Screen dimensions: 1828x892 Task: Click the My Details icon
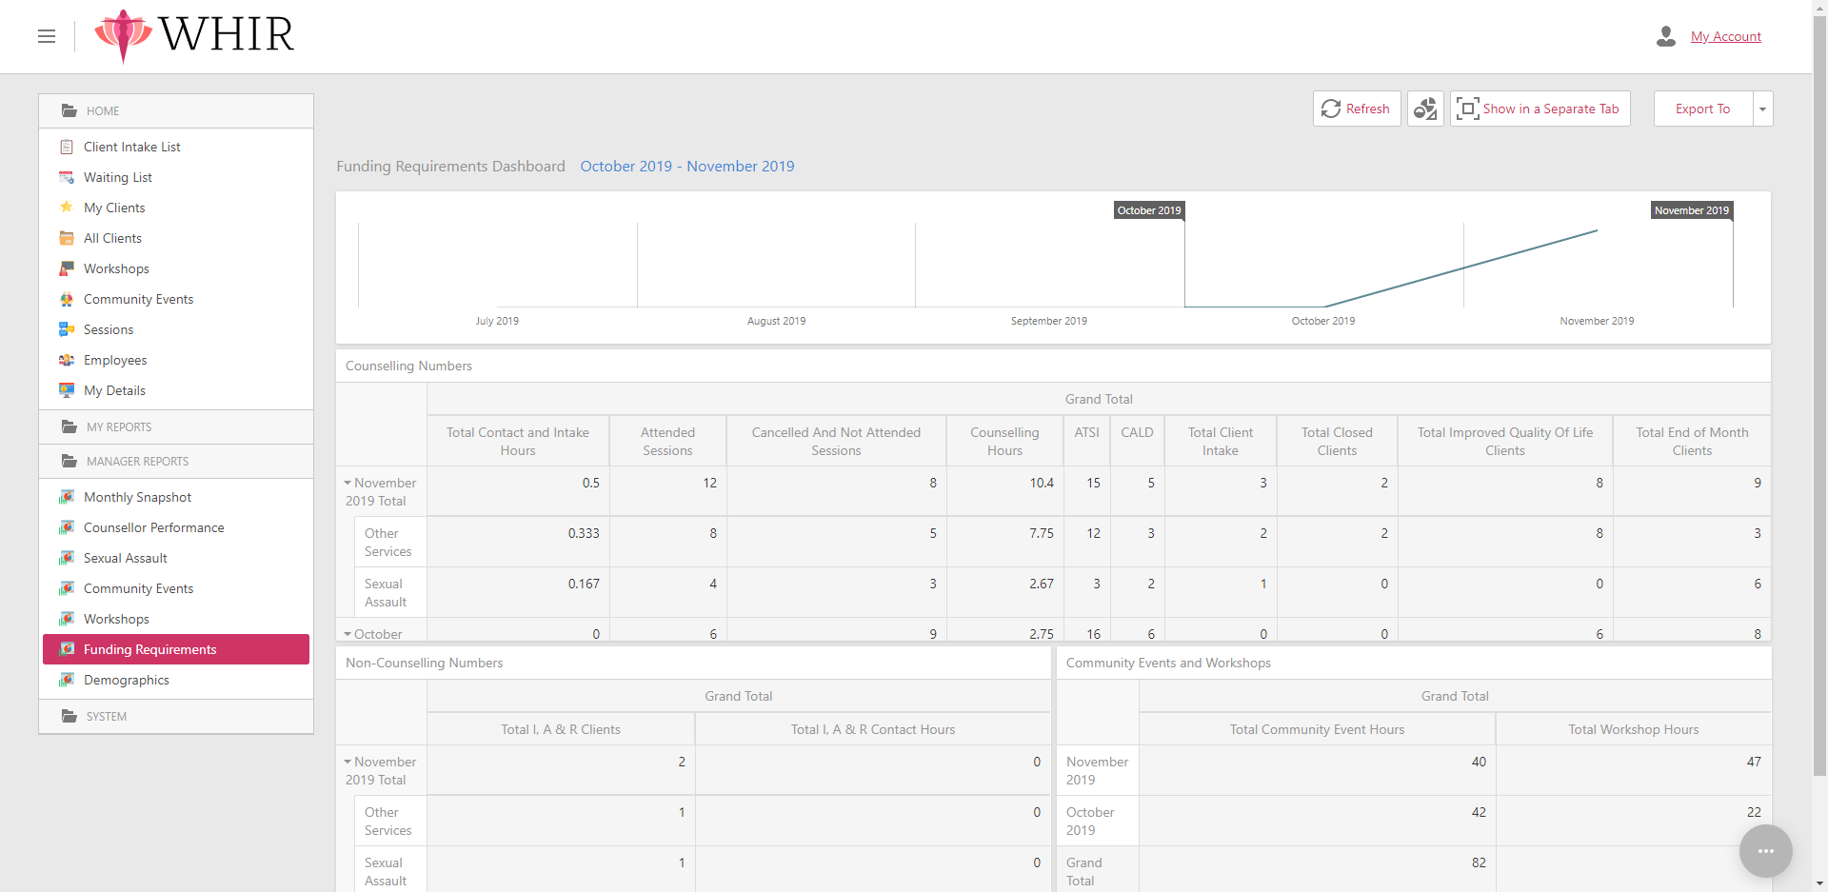tap(67, 390)
